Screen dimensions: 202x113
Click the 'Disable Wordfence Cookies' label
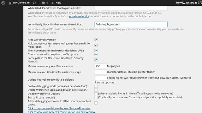[x=44, y=94]
